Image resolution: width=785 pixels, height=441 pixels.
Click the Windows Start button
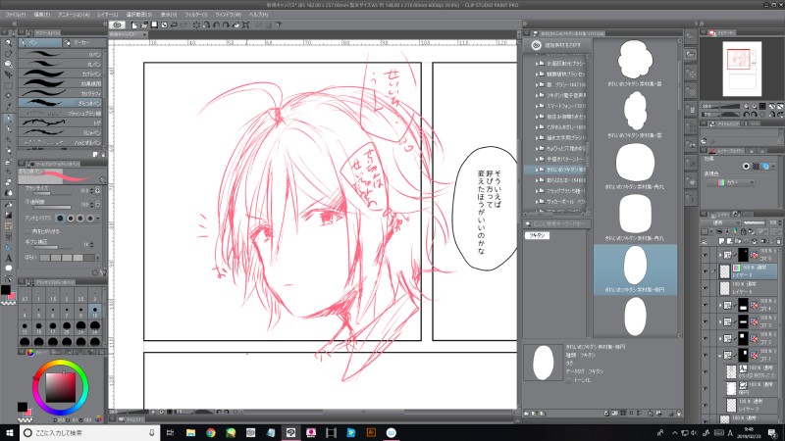click(x=9, y=432)
